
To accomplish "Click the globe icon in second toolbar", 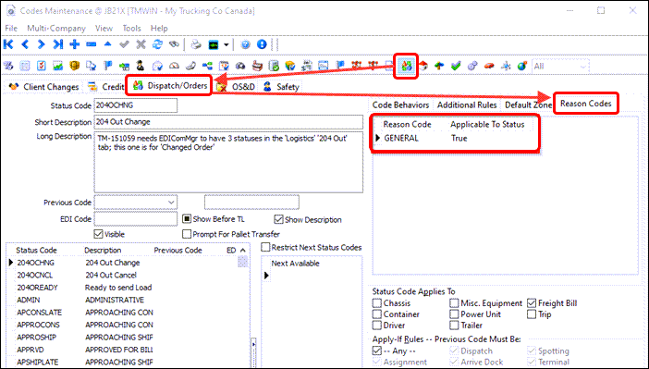I will (522, 66).
